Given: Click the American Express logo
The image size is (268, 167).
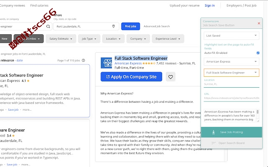Looking at the screenshot, I should coord(106,63).
